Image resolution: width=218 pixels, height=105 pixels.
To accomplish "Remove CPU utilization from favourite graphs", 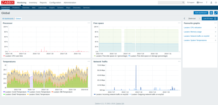I will tap(216, 28).
